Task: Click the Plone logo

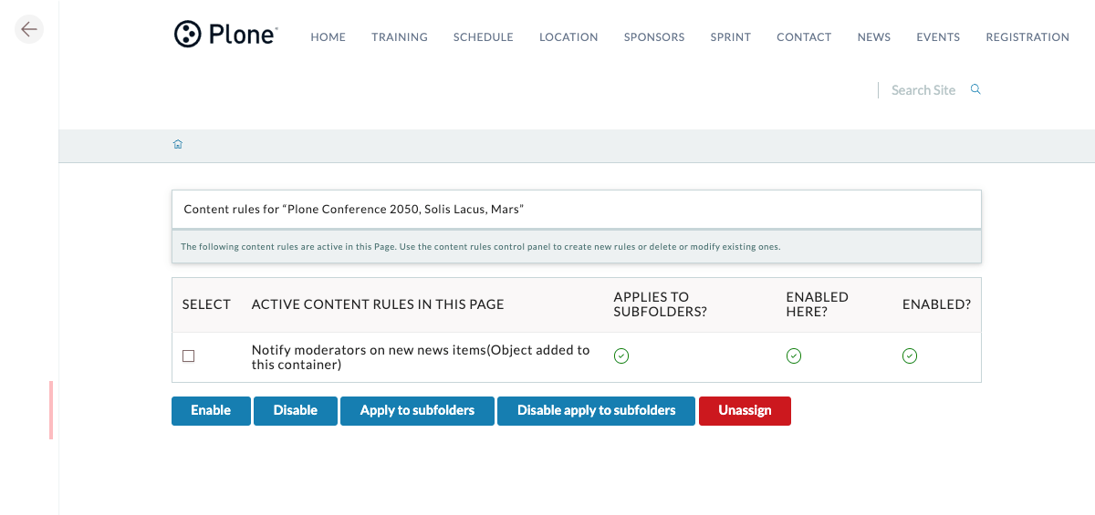Action: point(225,35)
